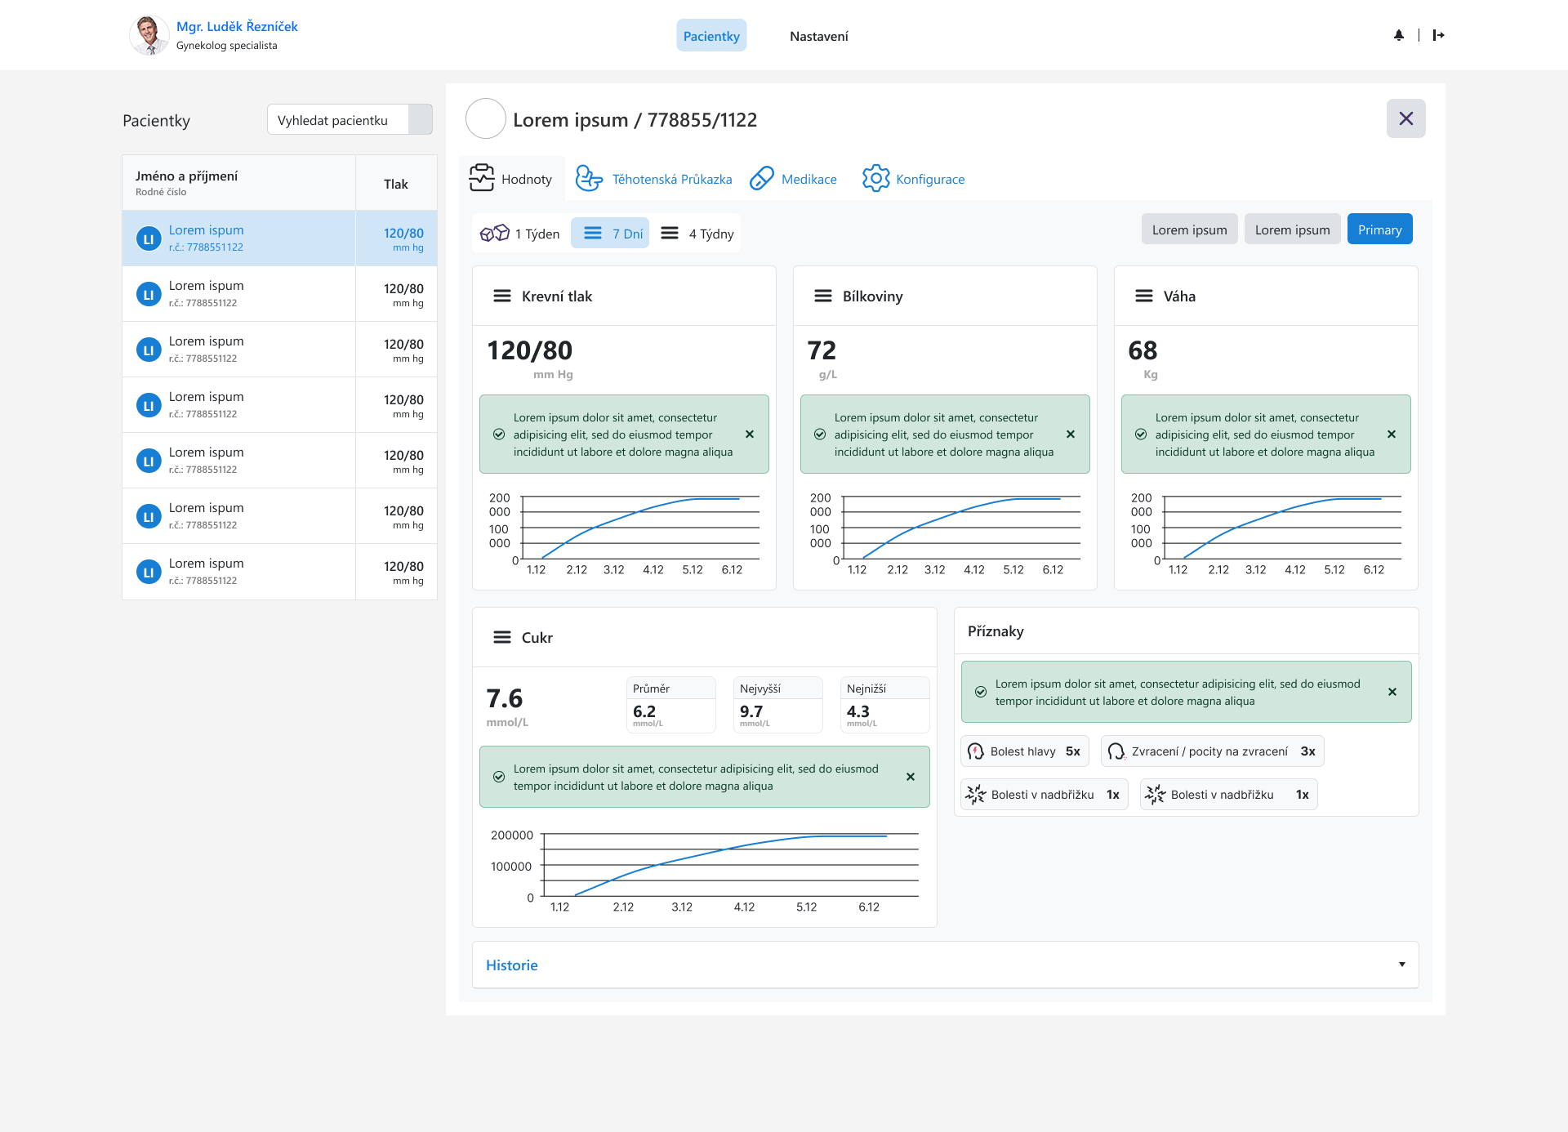The image size is (1568, 1132).
Task: Click the Vyhledat pacientku search field
Action: pyautogui.click(x=337, y=120)
